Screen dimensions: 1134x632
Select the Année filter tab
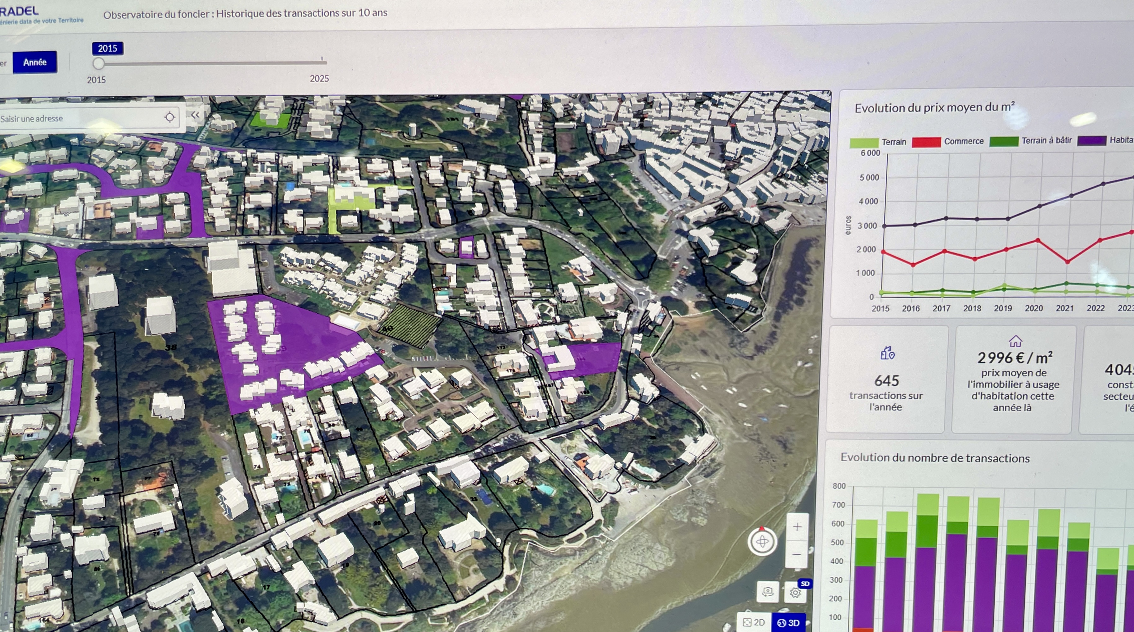tap(35, 62)
